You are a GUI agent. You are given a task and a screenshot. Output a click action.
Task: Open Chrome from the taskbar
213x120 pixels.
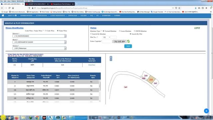pos(37,118)
